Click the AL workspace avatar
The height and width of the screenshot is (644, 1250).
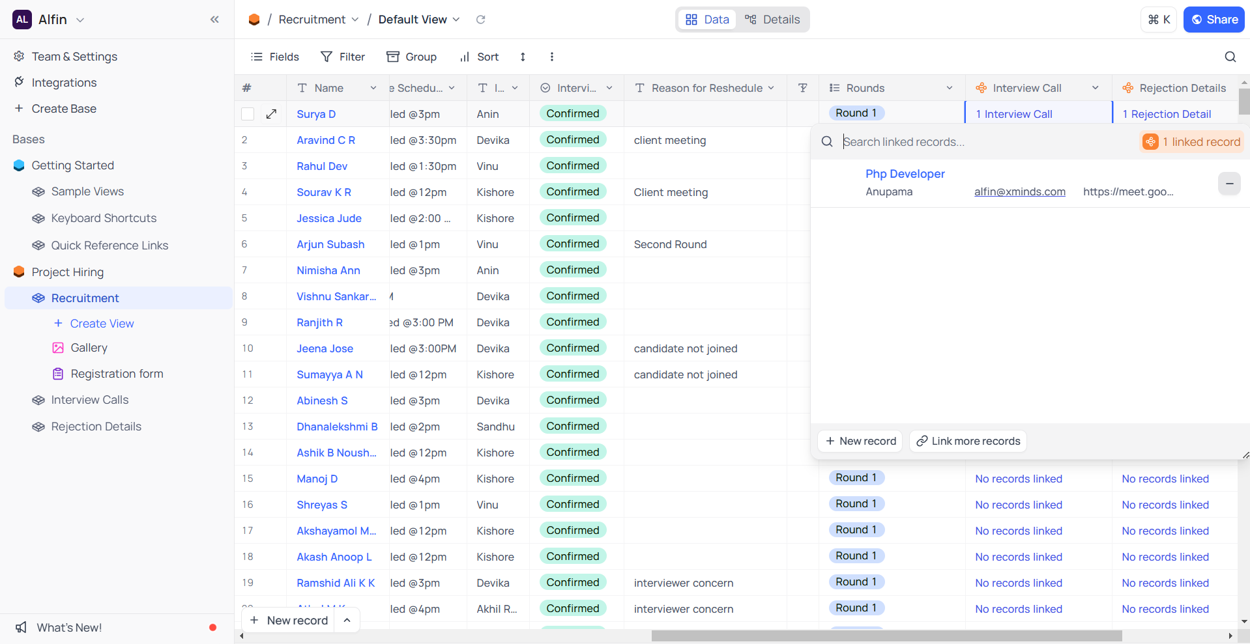click(22, 20)
